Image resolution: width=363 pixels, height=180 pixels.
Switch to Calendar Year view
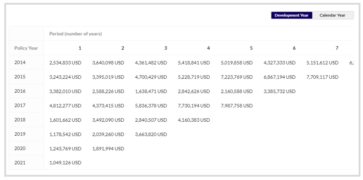click(332, 15)
